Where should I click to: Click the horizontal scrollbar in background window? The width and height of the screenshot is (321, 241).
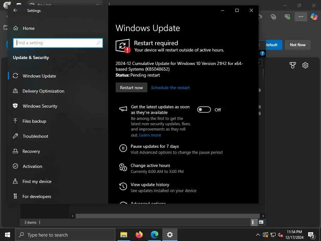pyautogui.click(x=168, y=216)
